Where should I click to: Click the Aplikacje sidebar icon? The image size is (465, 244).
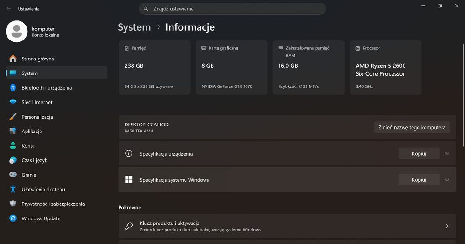(13, 132)
